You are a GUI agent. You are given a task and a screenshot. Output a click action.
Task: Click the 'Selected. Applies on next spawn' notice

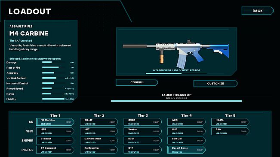tap(35, 59)
